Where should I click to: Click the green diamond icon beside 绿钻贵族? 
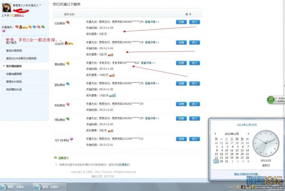pos(68,119)
